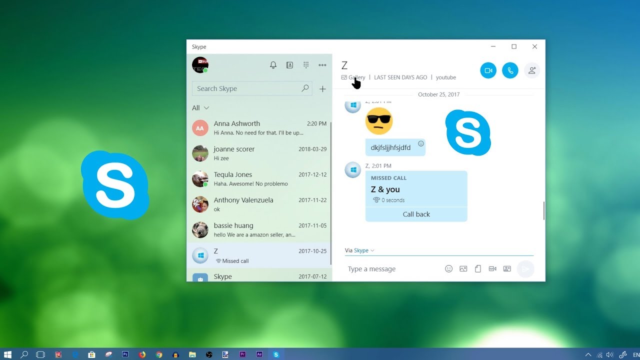640x360 pixels.
Task: Expand the Via Skype dropdown
Action: (x=359, y=250)
